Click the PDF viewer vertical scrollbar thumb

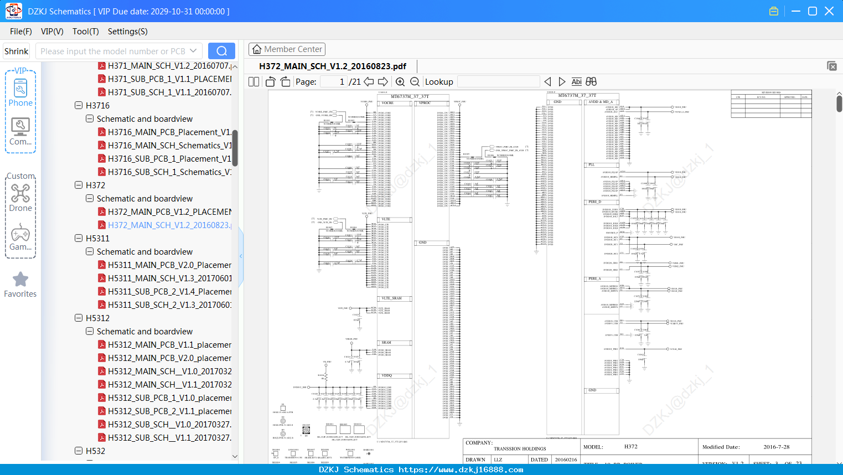click(x=839, y=104)
